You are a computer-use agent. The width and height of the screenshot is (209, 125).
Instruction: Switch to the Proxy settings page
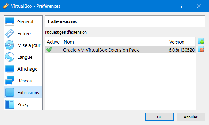point(23,104)
